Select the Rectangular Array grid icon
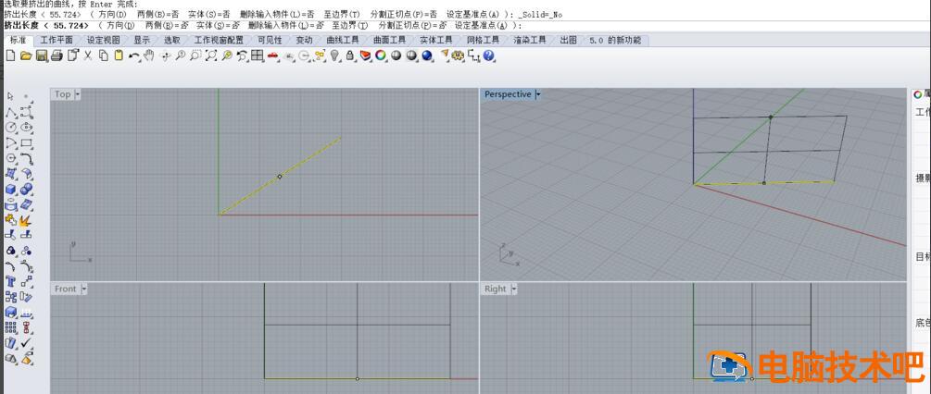Screen dimensions: 931x394 tap(10, 327)
